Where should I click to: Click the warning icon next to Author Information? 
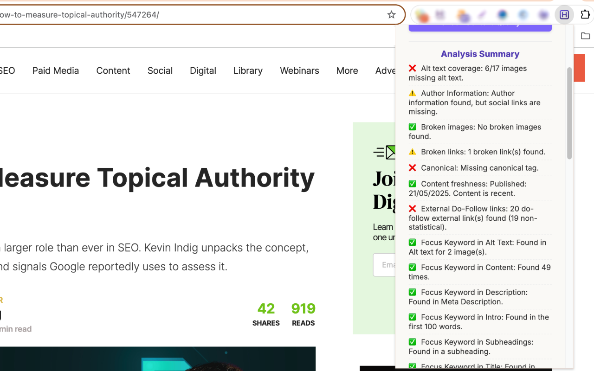click(412, 93)
